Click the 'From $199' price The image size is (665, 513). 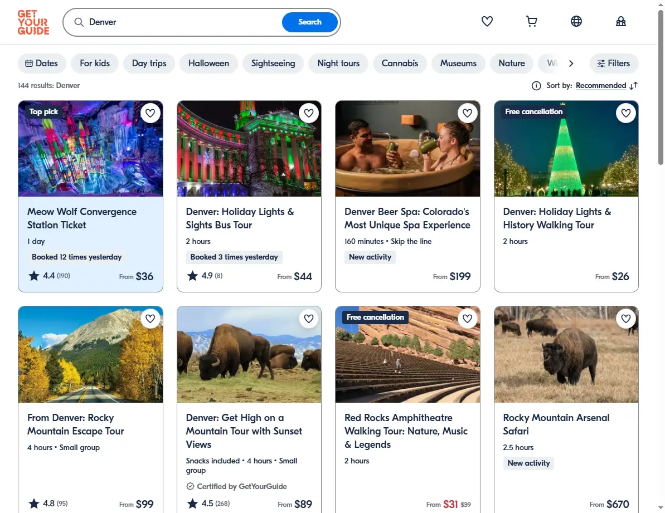tap(452, 277)
